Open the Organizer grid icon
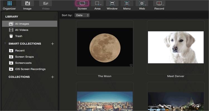This screenshot has width=209, height=111. (9, 3)
